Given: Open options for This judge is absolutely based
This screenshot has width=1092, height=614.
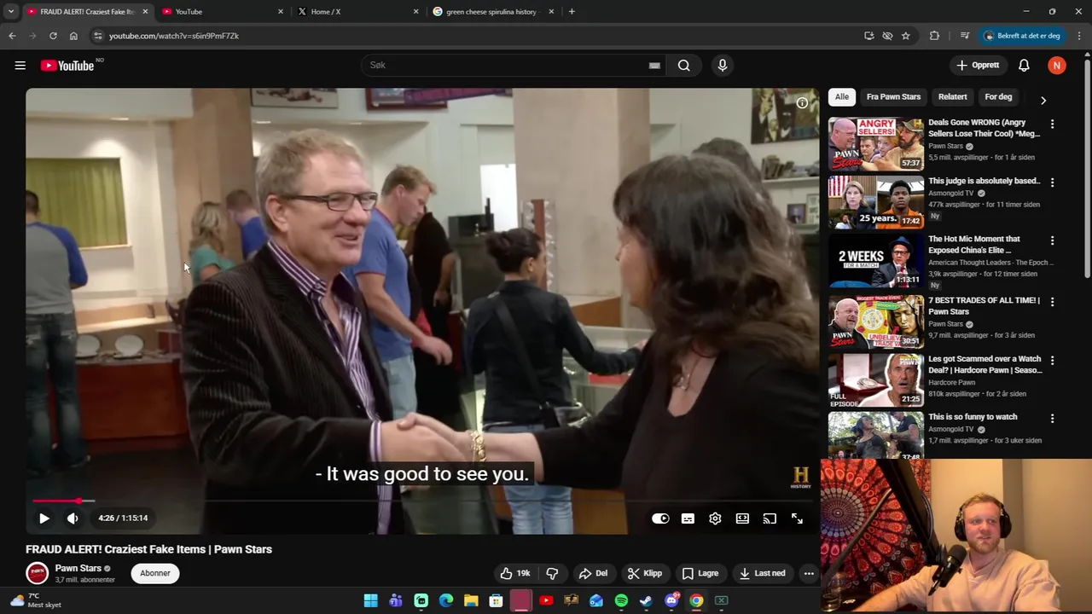Looking at the screenshot, I should [x=1052, y=182].
